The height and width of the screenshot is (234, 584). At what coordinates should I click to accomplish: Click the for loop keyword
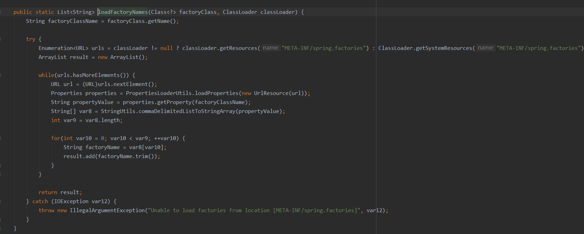pyautogui.click(x=56, y=138)
